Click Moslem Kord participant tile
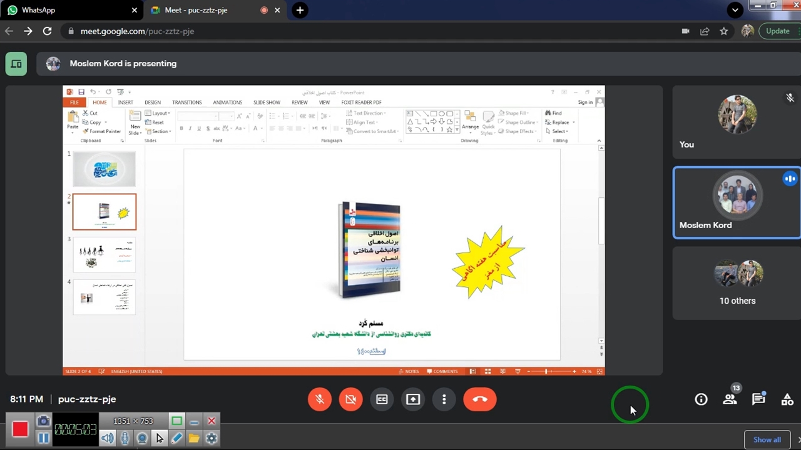Screen dimensions: 801x450 coord(737,202)
